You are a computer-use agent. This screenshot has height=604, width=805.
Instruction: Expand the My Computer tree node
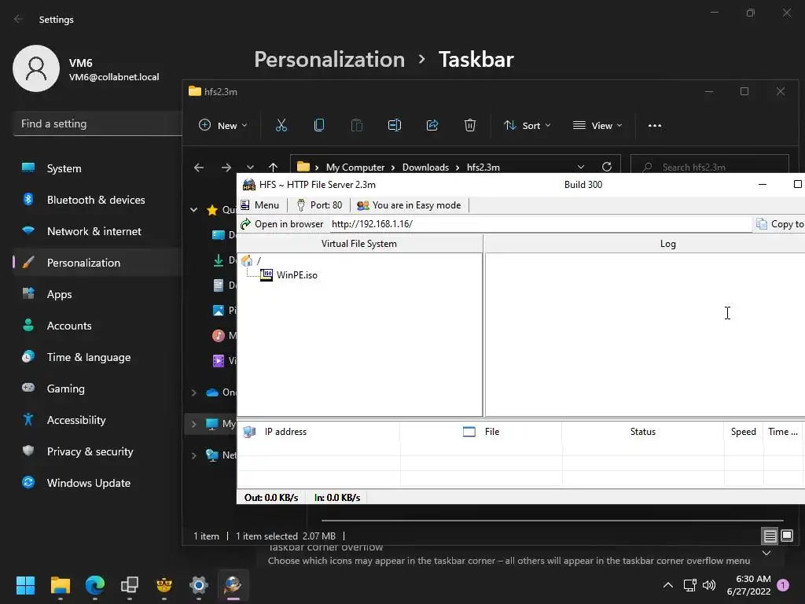pyautogui.click(x=194, y=424)
